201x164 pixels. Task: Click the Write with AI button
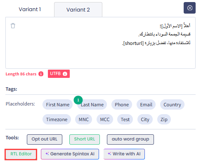click(x=124, y=154)
